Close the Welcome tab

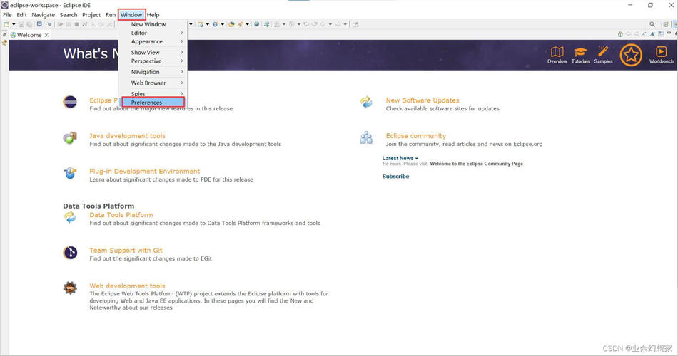point(46,35)
